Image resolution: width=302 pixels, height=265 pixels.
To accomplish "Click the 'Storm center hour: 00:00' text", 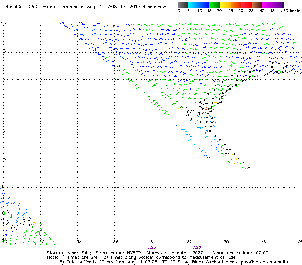I will 240,253.
